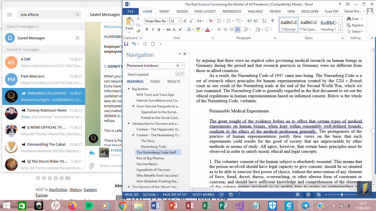Click the Paste clipboard icon

129,21
